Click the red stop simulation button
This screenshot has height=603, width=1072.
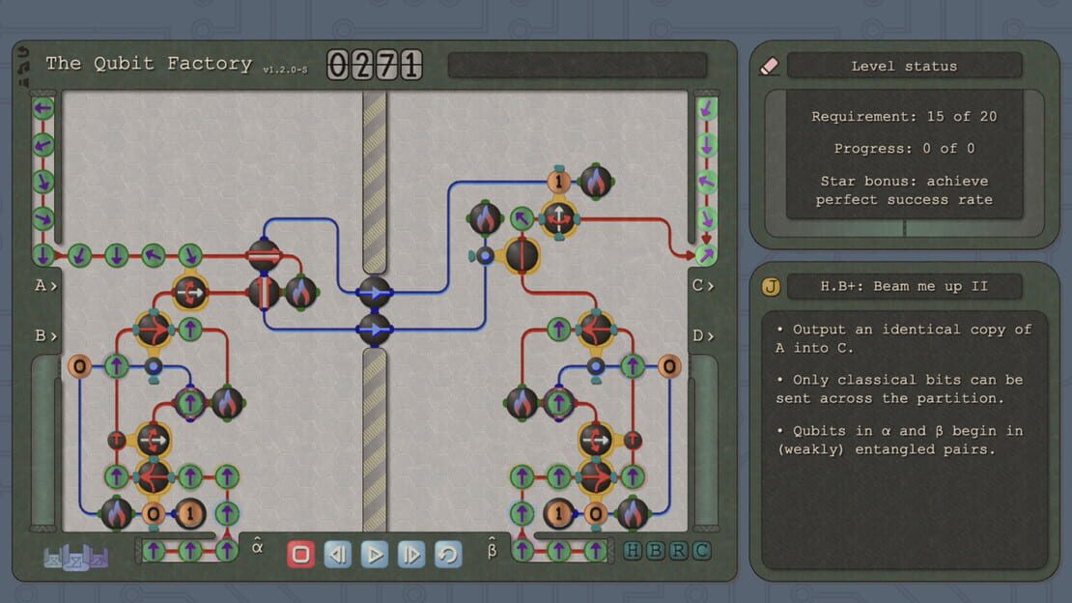[300, 554]
